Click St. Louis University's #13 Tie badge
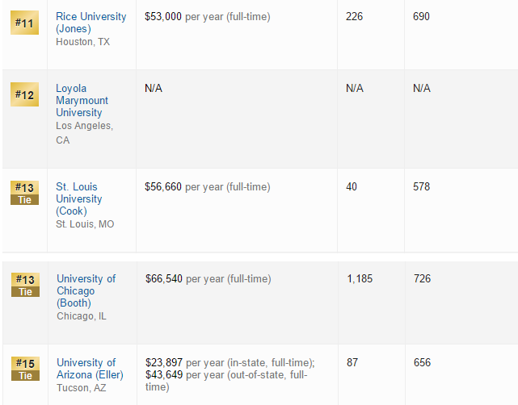This screenshot has height=405, width=518. click(24, 193)
